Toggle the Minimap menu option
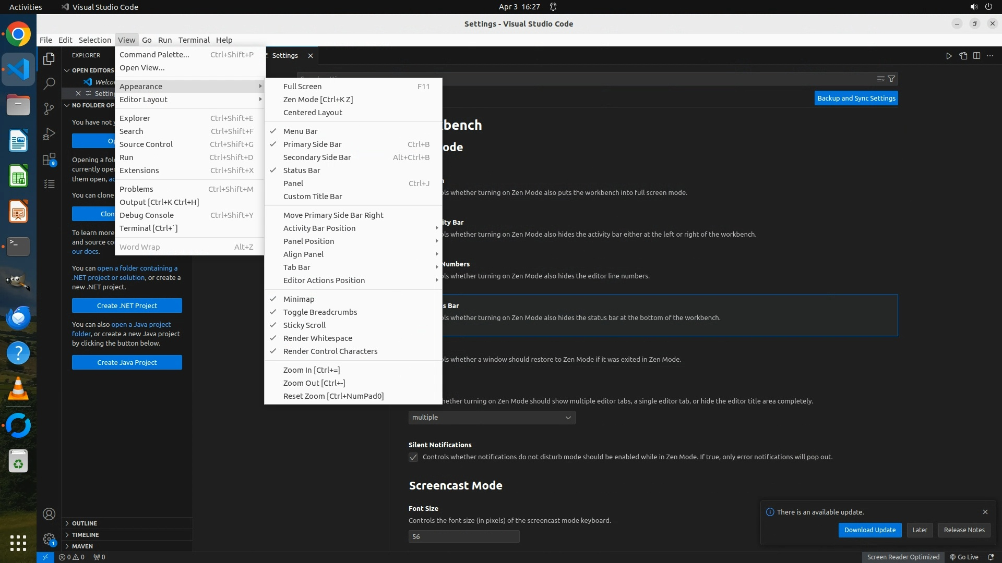 pos(299,299)
